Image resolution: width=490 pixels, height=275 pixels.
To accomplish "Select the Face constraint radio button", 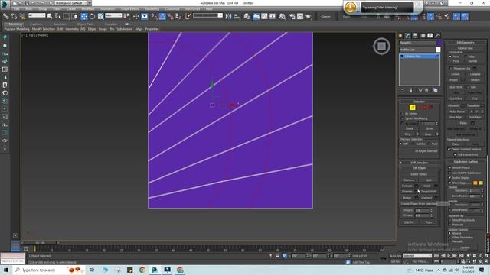I will (450, 61).
